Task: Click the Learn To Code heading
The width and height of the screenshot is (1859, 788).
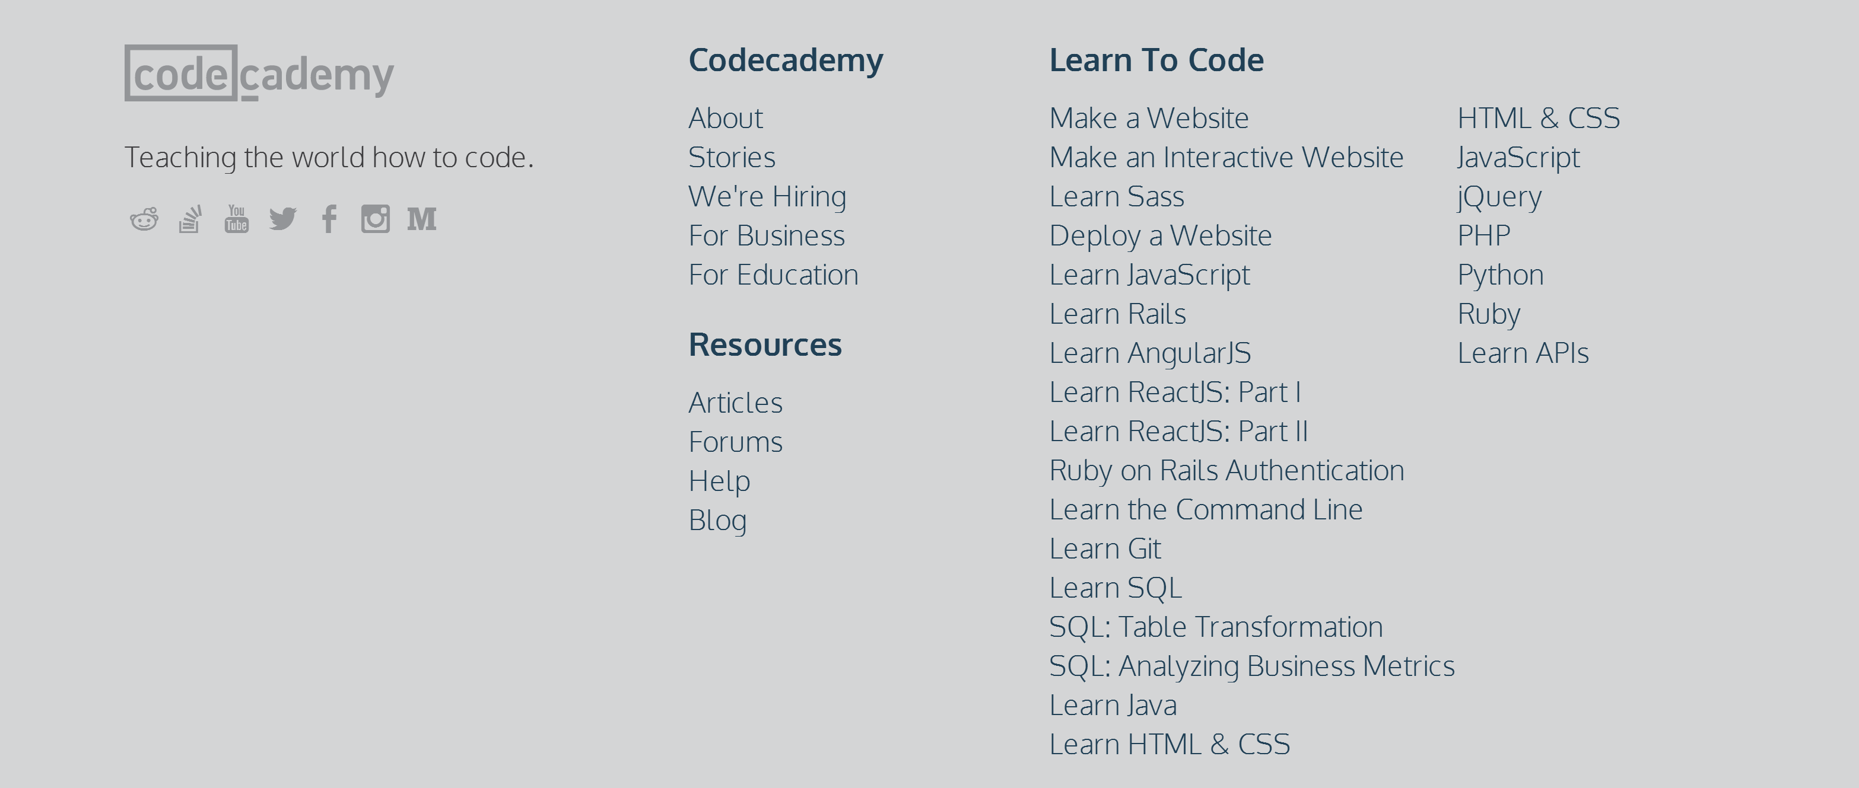Action: click(1156, 60)
